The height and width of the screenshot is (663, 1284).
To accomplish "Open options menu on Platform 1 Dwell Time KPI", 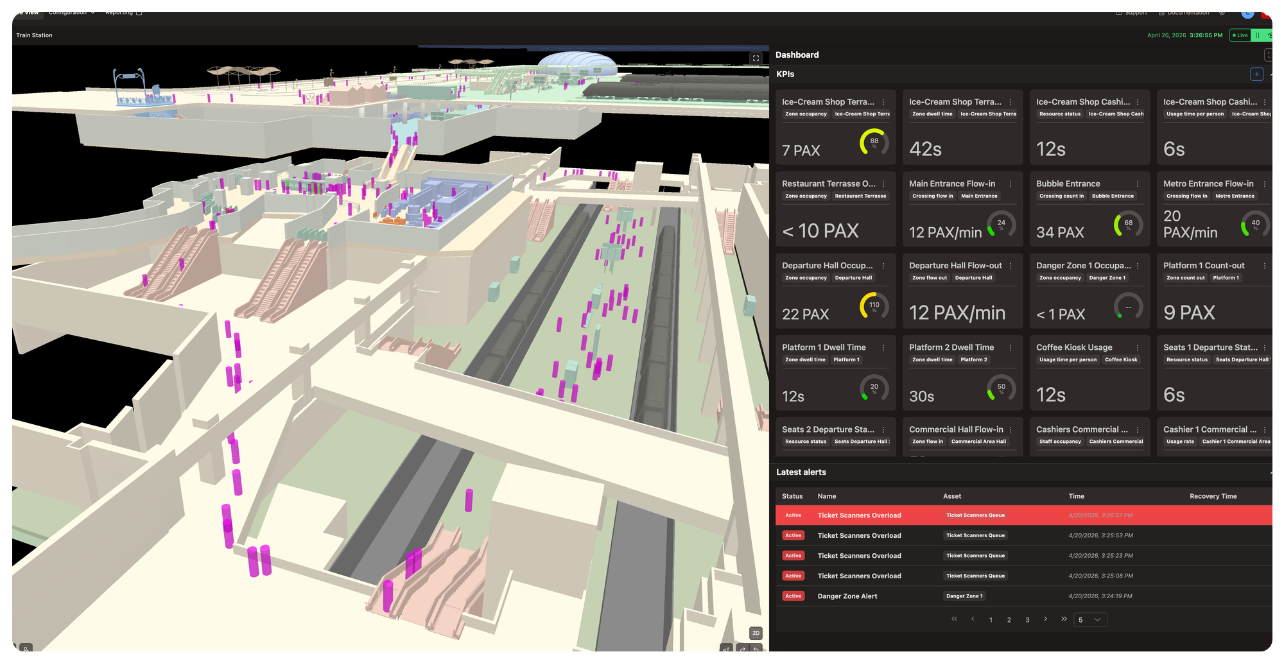I will point(884,347).
